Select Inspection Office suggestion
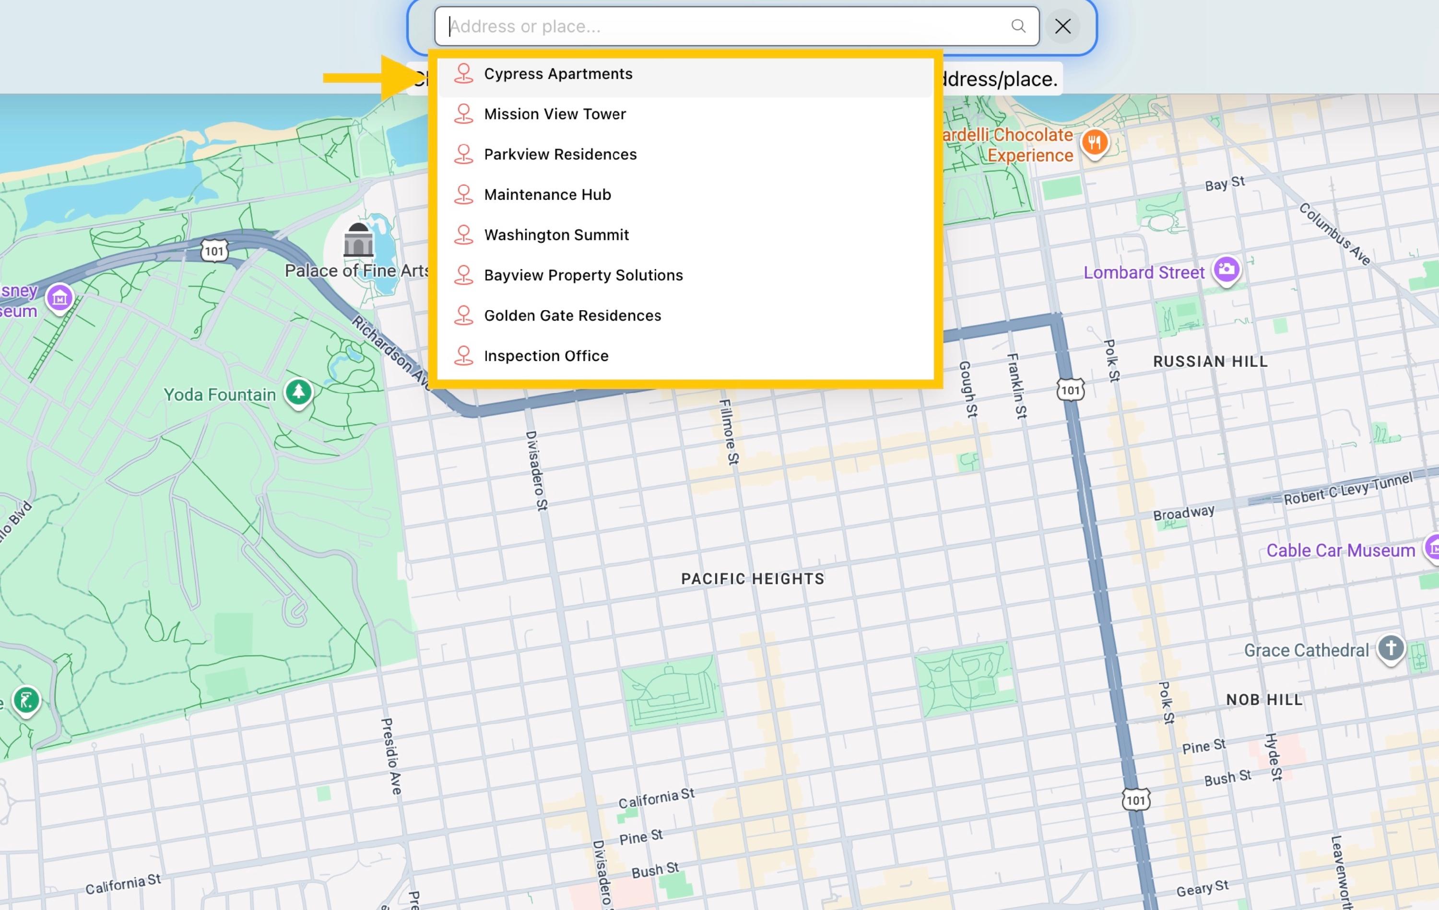1439x910 pixels. click(x=545, y=356)
